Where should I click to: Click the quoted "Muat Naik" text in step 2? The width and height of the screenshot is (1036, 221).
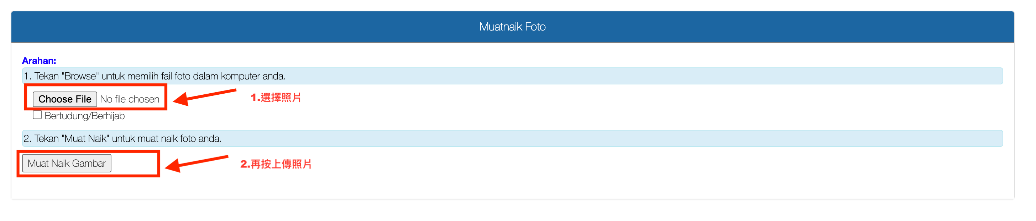[86, 139]
